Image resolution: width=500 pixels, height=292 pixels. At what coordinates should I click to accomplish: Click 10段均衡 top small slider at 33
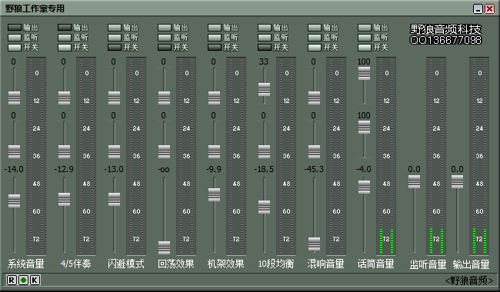(265, 89)
